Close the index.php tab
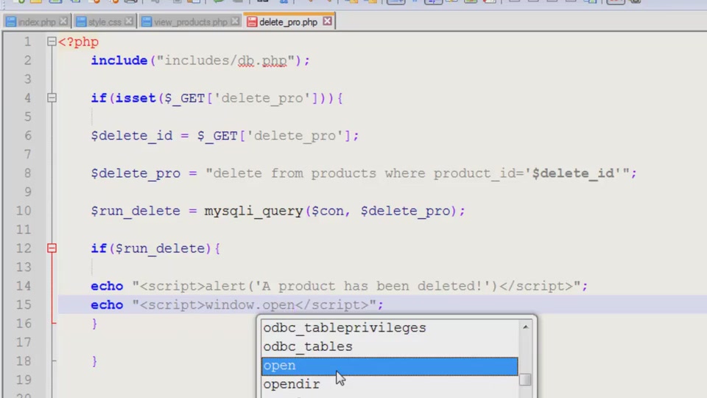Viewport: 707px width, 398px height. 63,21
